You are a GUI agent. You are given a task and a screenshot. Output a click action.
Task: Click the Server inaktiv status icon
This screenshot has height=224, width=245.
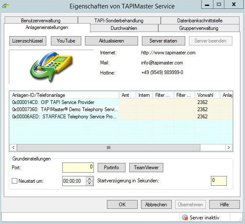185,217
